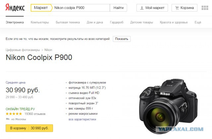This screenshot has width=212, height=139.
Task: Open the Nikon breadcrumb link
Action: 48,50
